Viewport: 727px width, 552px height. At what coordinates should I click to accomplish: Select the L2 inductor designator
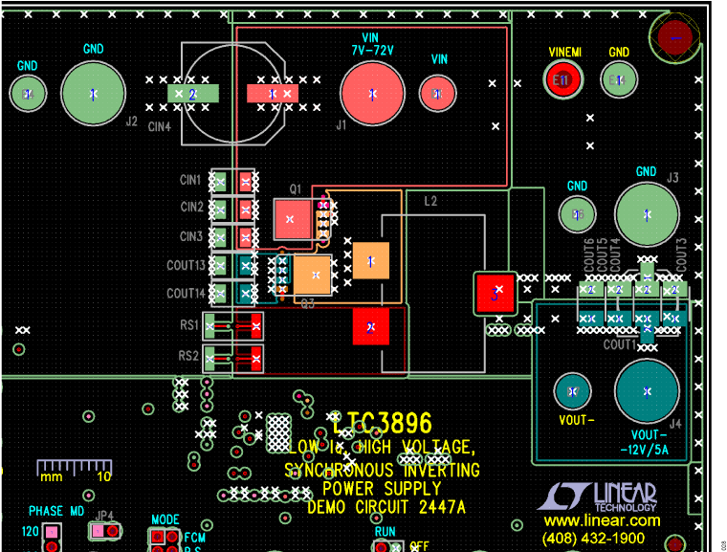(430, 201)
